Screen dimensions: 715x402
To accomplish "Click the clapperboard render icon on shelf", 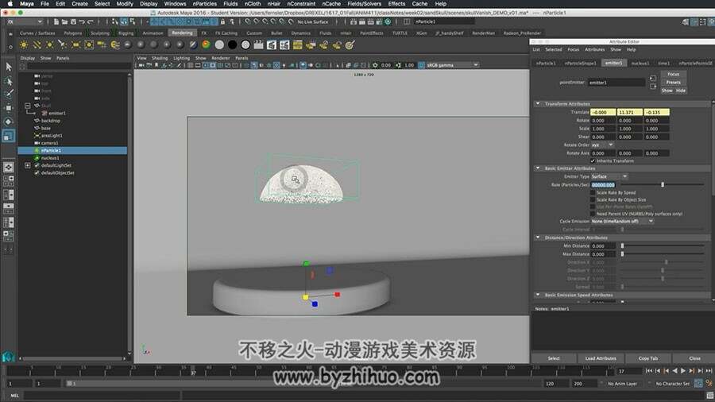I will point(258,44).
